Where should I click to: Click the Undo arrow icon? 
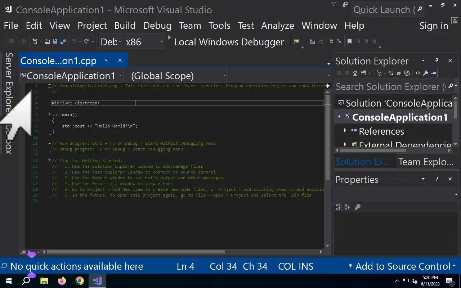73,42
